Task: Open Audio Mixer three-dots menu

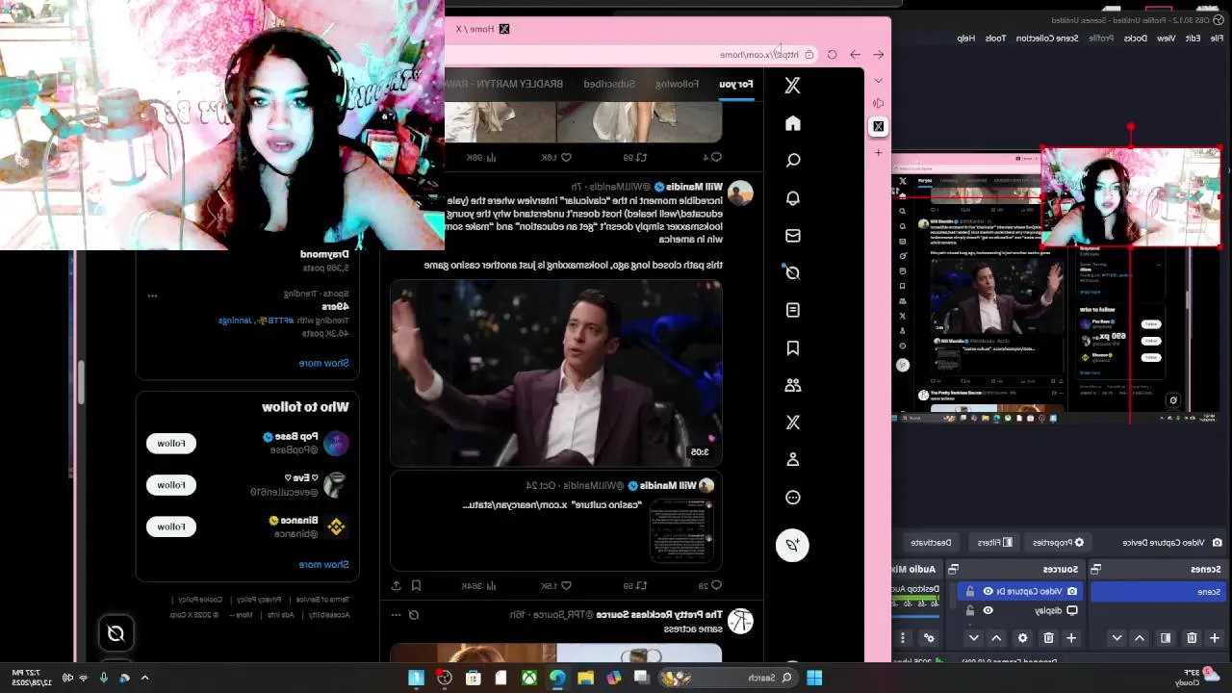Action: pos(903,637)
